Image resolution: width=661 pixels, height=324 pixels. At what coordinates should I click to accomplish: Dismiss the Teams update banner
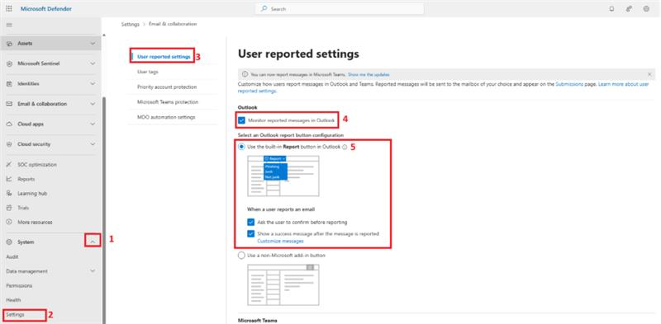[649, 74]
